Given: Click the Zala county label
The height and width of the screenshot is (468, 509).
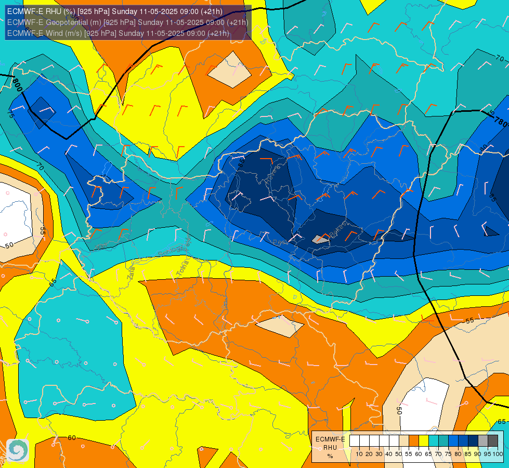Looking at the screenshot, I should pos(131,272).
